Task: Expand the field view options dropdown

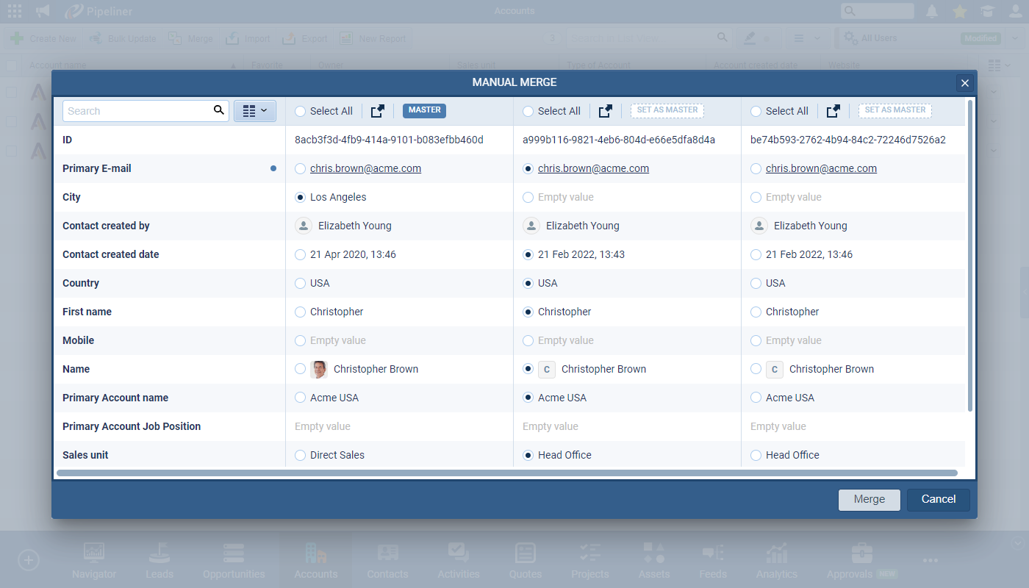Action: point(254,111)
